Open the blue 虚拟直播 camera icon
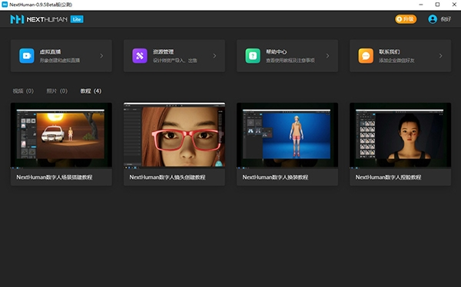 [27, 56]
